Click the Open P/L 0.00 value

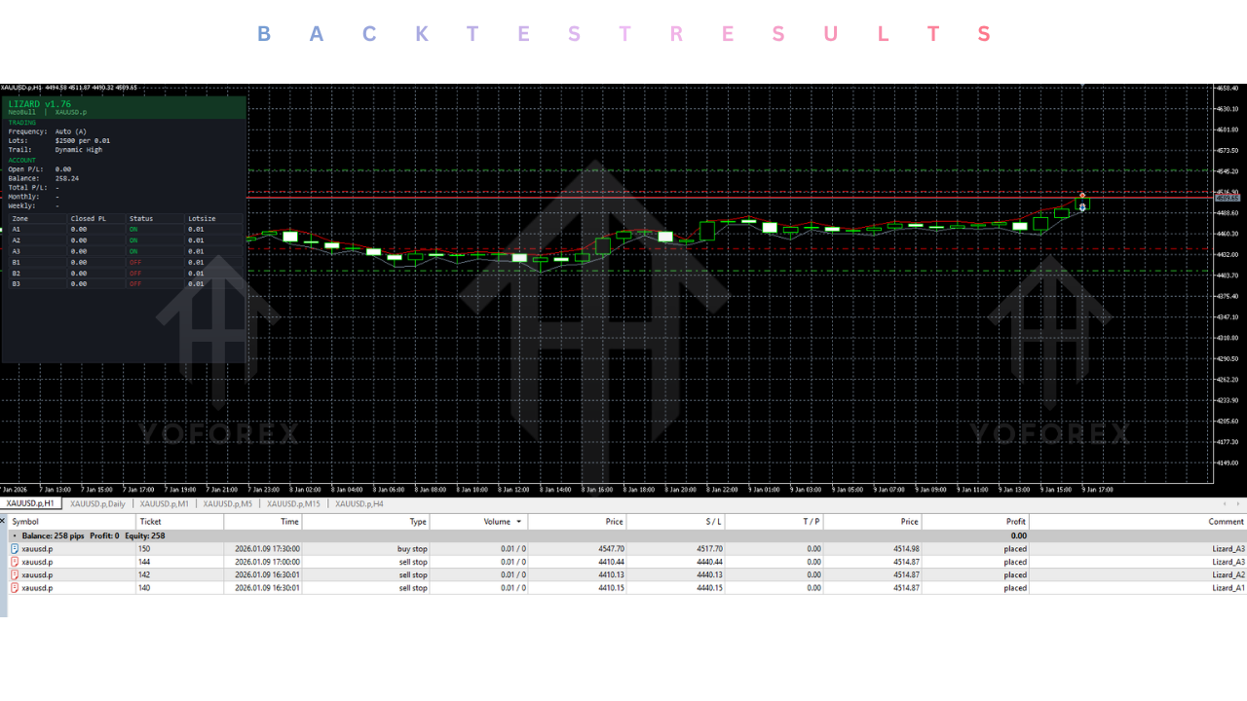pos(63,169)
